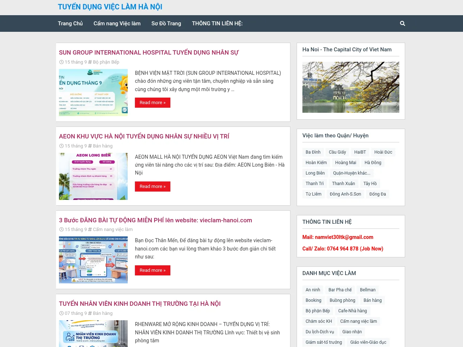The image size is (463, 347).
Task: Open Du lịch-Dịch vụ job category
Action: tap(320, 332)
